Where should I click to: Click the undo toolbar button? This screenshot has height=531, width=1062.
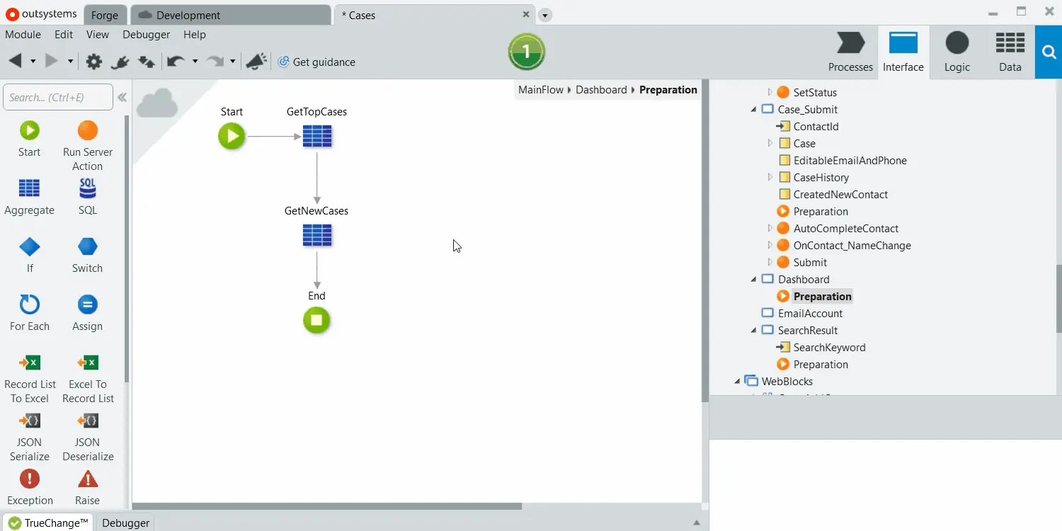pyautogui.click(x=176, y=62)
